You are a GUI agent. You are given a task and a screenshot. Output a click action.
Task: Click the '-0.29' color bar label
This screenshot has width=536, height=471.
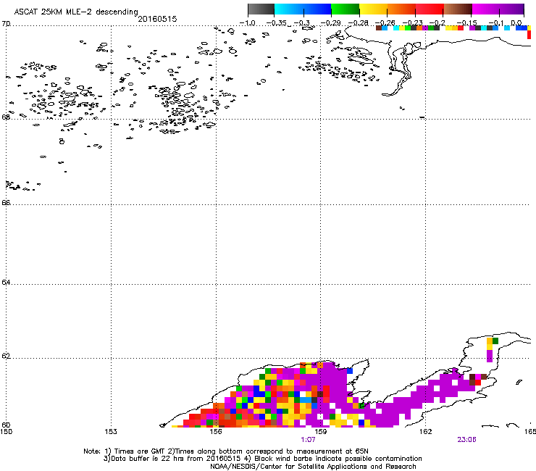tap(330, 23)
